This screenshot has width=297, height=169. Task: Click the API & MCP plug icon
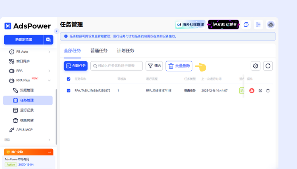[12, 130]
